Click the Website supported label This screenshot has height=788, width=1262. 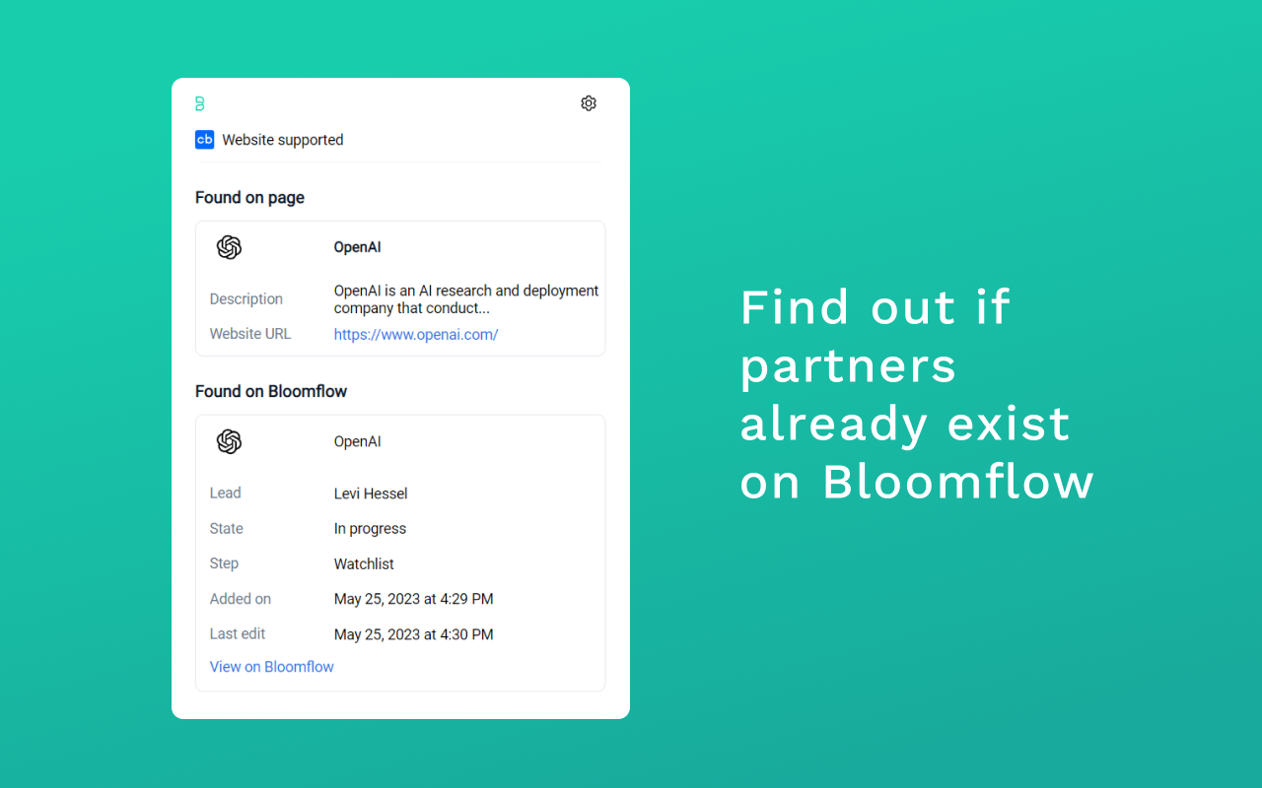point(282,140)
